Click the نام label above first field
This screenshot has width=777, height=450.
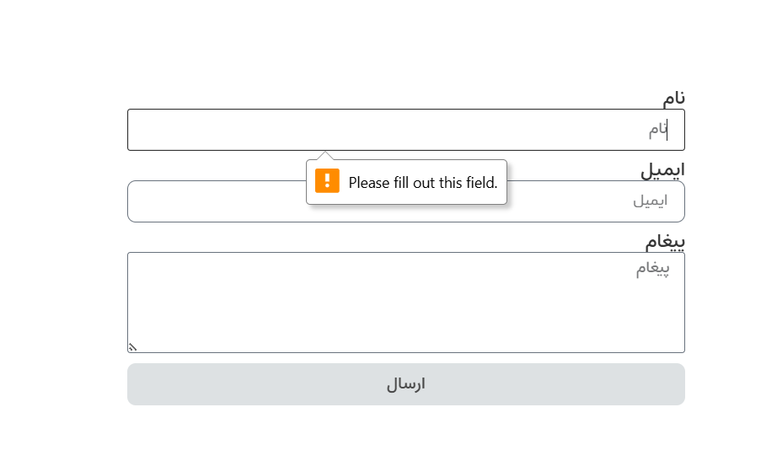[x=674, y=98]
